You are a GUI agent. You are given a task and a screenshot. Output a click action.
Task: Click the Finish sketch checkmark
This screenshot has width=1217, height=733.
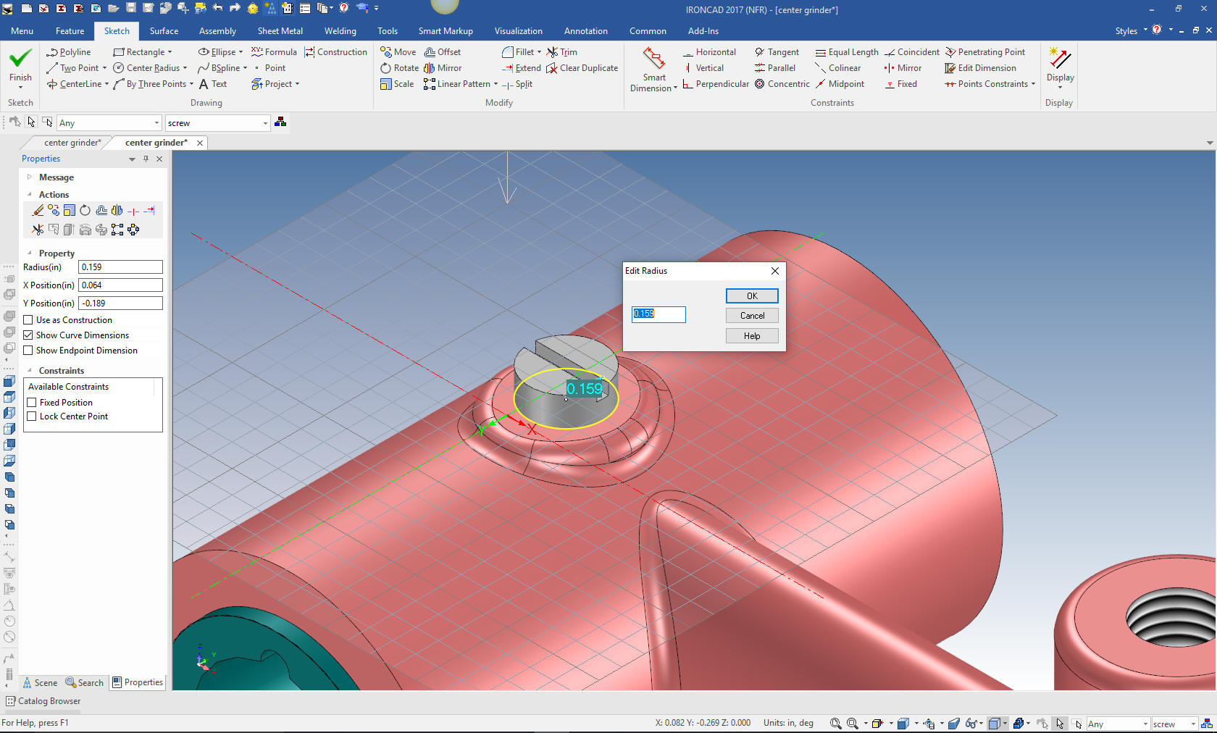click(x=20, y=66)
